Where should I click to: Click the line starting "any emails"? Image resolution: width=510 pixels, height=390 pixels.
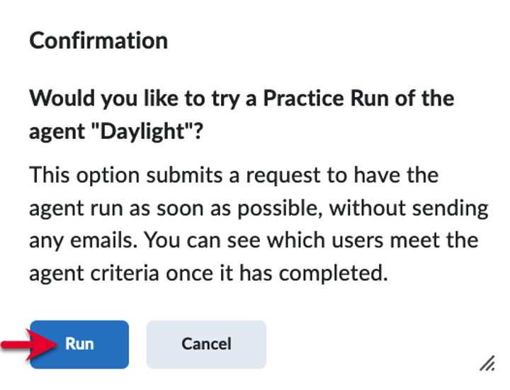coord(254,240)
